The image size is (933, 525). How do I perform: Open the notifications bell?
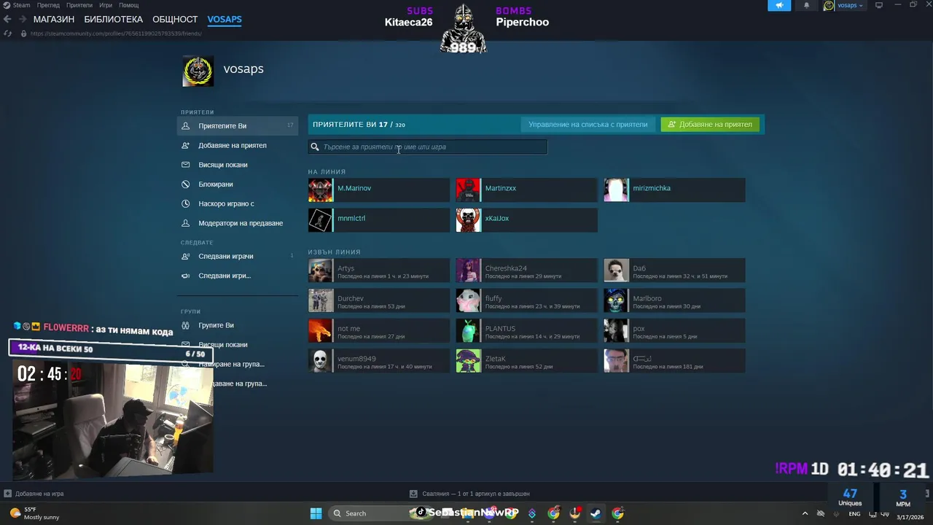click(806, 5)
